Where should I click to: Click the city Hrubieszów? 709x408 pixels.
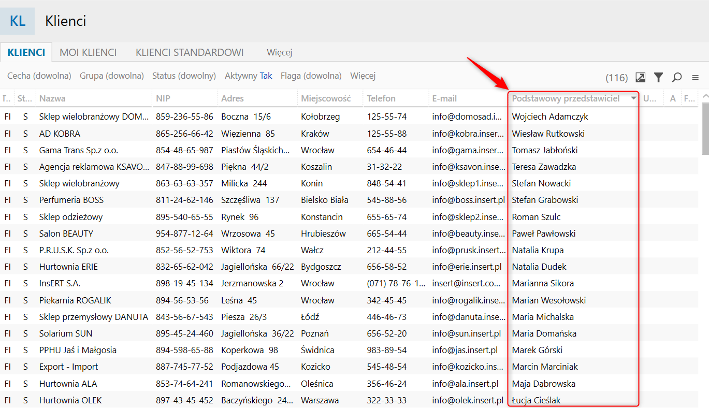(323, 234)
